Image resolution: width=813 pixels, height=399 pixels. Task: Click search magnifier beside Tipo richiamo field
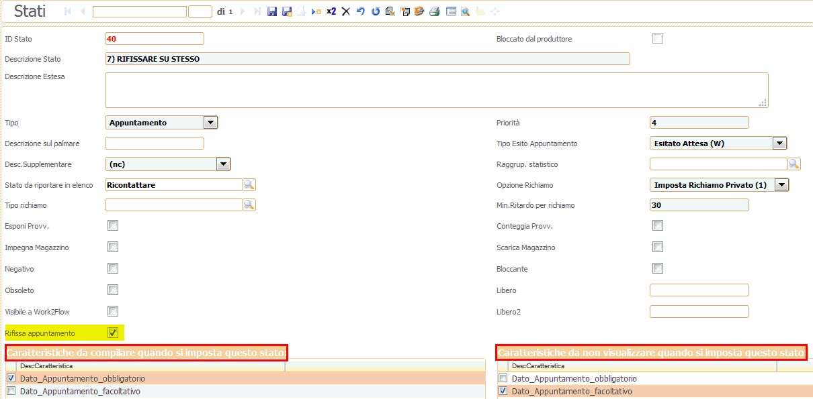pyautogui.click(x=249, y=205)
